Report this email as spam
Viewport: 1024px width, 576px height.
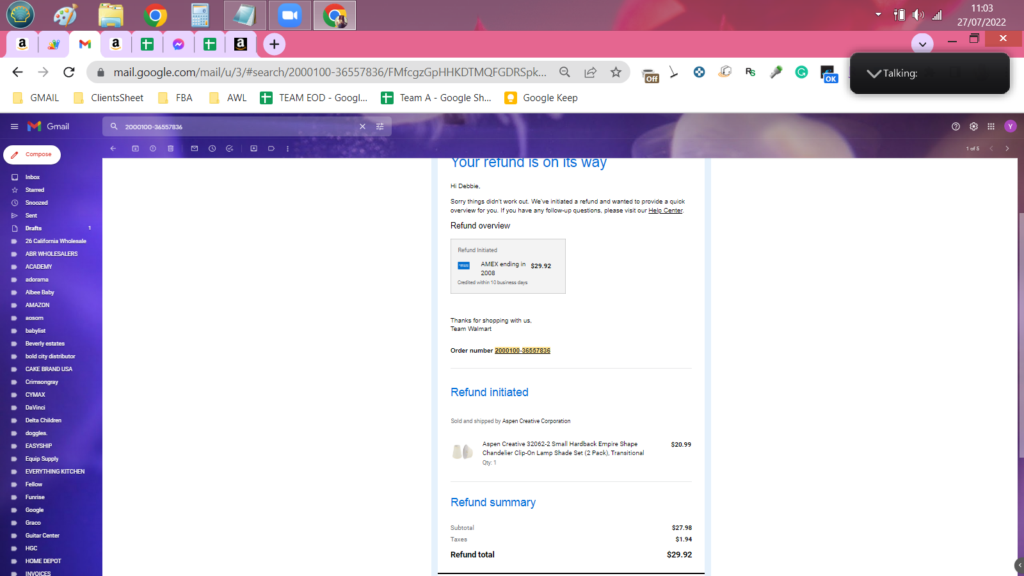[153, 148]
